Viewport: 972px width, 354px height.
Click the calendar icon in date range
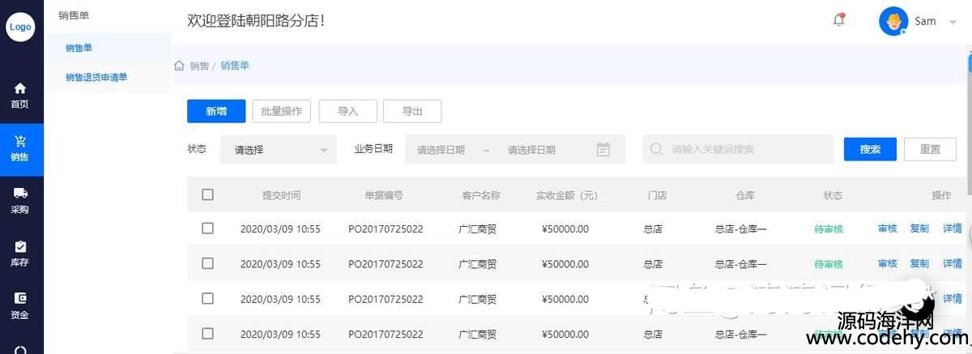pos(603,149)
